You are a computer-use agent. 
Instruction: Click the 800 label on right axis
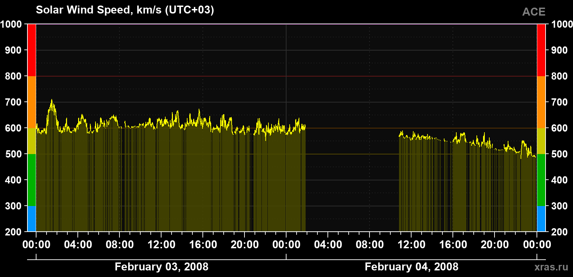point(559,76)
